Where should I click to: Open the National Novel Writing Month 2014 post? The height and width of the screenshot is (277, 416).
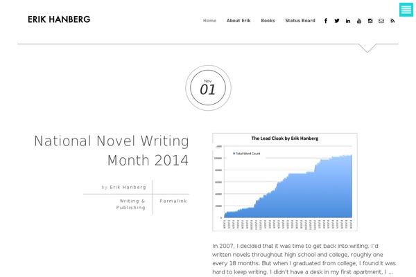tap(112, 150)
